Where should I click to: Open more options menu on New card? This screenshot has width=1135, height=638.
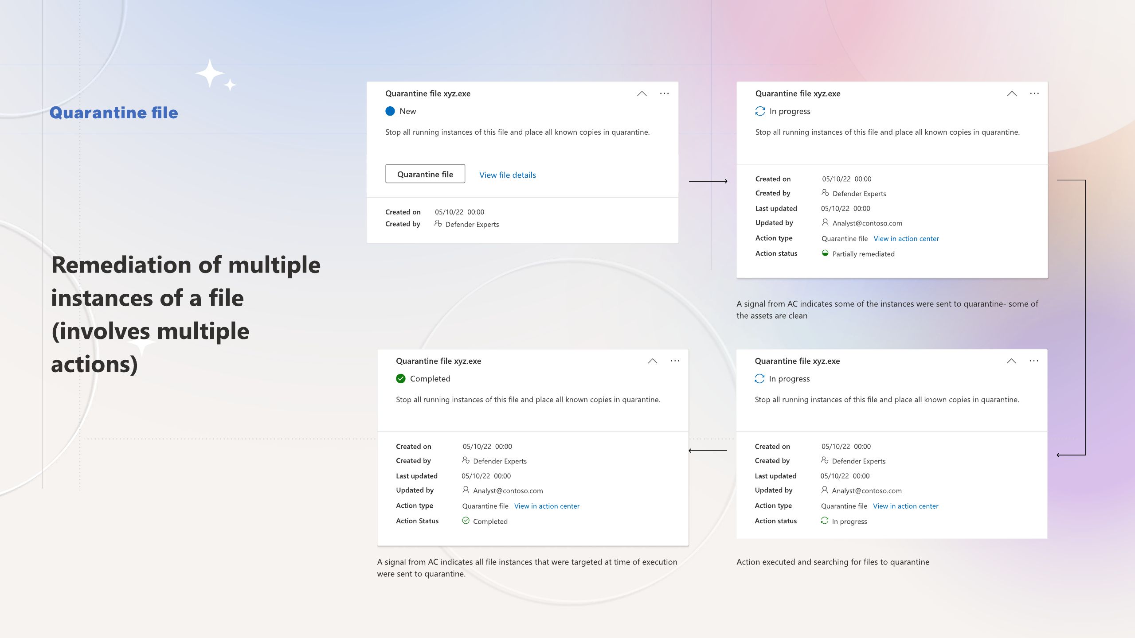pos(664,93)
